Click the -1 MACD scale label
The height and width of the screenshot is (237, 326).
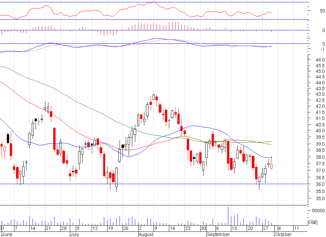[322, 49]
